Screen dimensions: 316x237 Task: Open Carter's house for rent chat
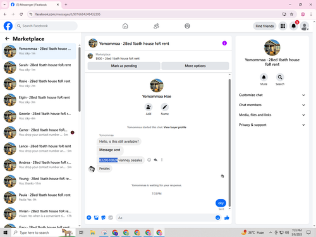point(39,132)
